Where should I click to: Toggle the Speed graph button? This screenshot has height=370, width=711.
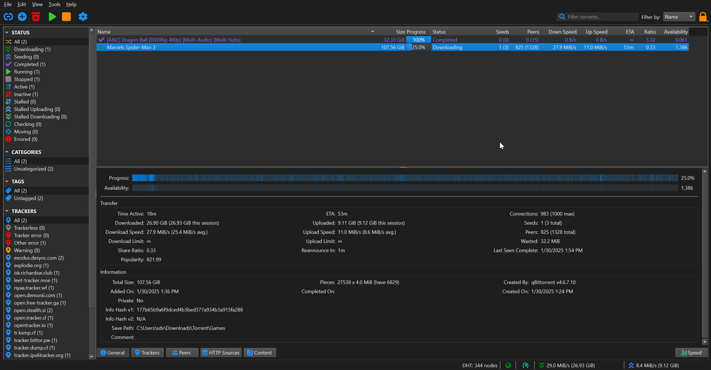click(691, 353)
